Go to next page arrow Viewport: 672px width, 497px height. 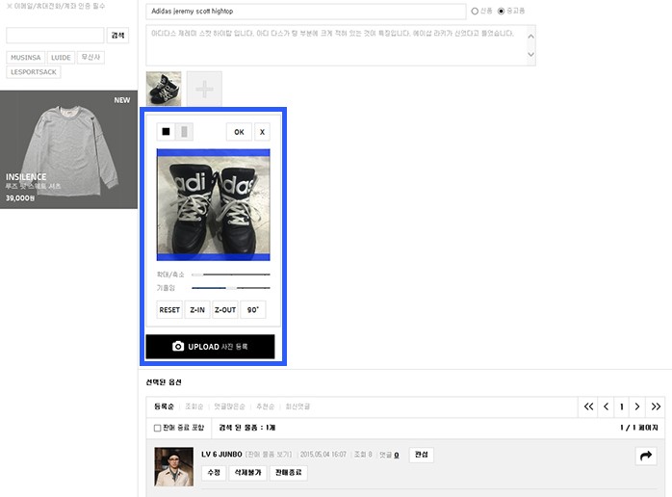click(x=637, y=406)
